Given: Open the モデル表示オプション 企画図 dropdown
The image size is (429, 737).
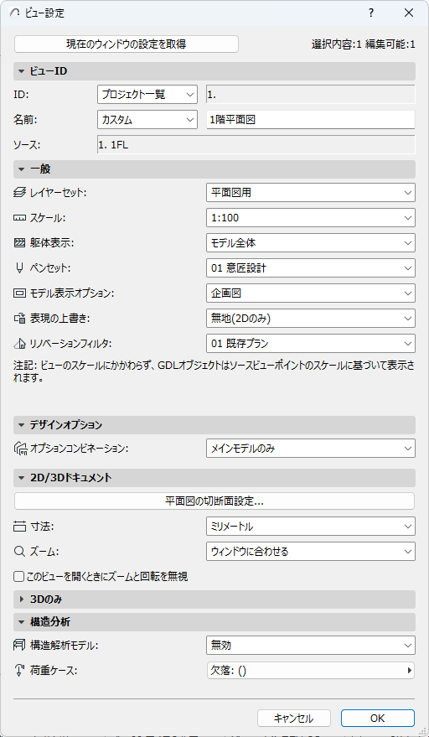Looking at the screenshot, I should coord(311,293).
